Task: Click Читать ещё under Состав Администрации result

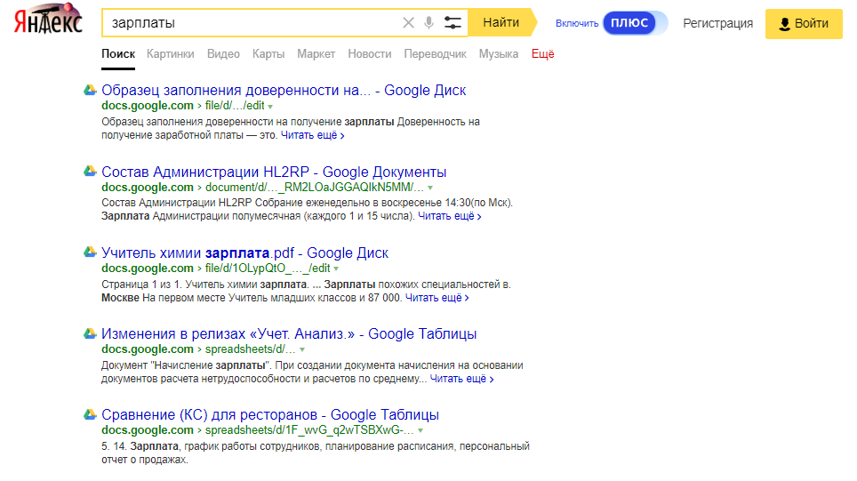Action: [450, 216]
